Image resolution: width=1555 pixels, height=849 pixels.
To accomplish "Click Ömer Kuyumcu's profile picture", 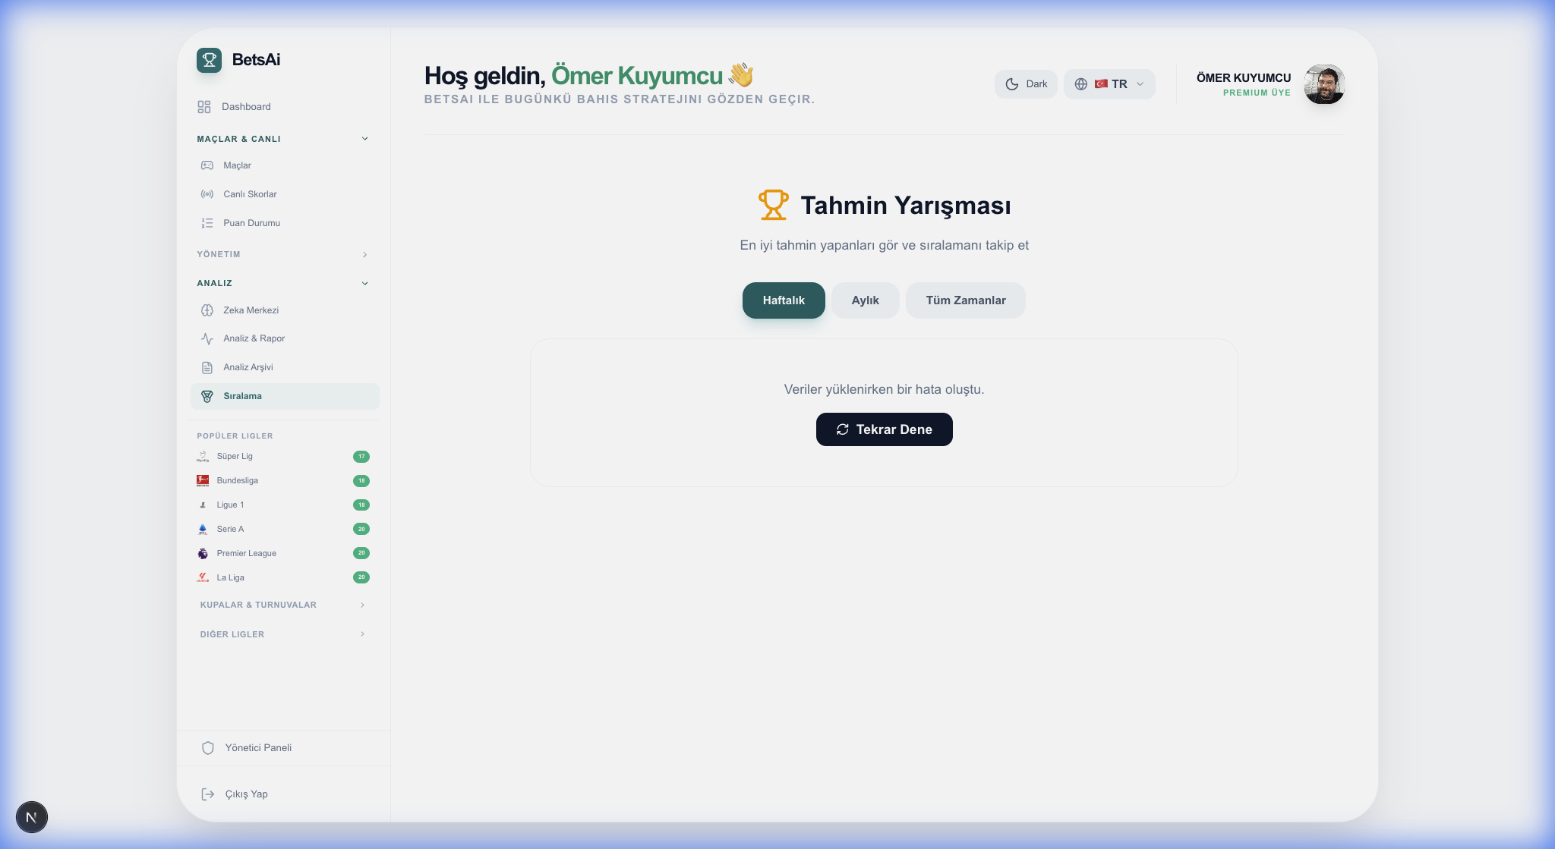I will tap(1324, 84).
